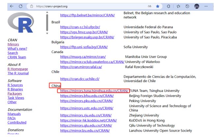Open the mirrors.zju.edu.cn mirror link
The height and width of the screenshot is (137, 214).
pos(86,116)
